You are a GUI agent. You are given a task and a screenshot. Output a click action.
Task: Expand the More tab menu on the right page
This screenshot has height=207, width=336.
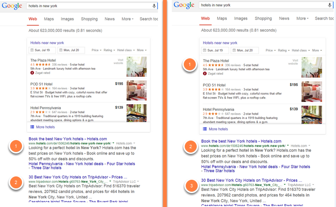pos(302,19)
